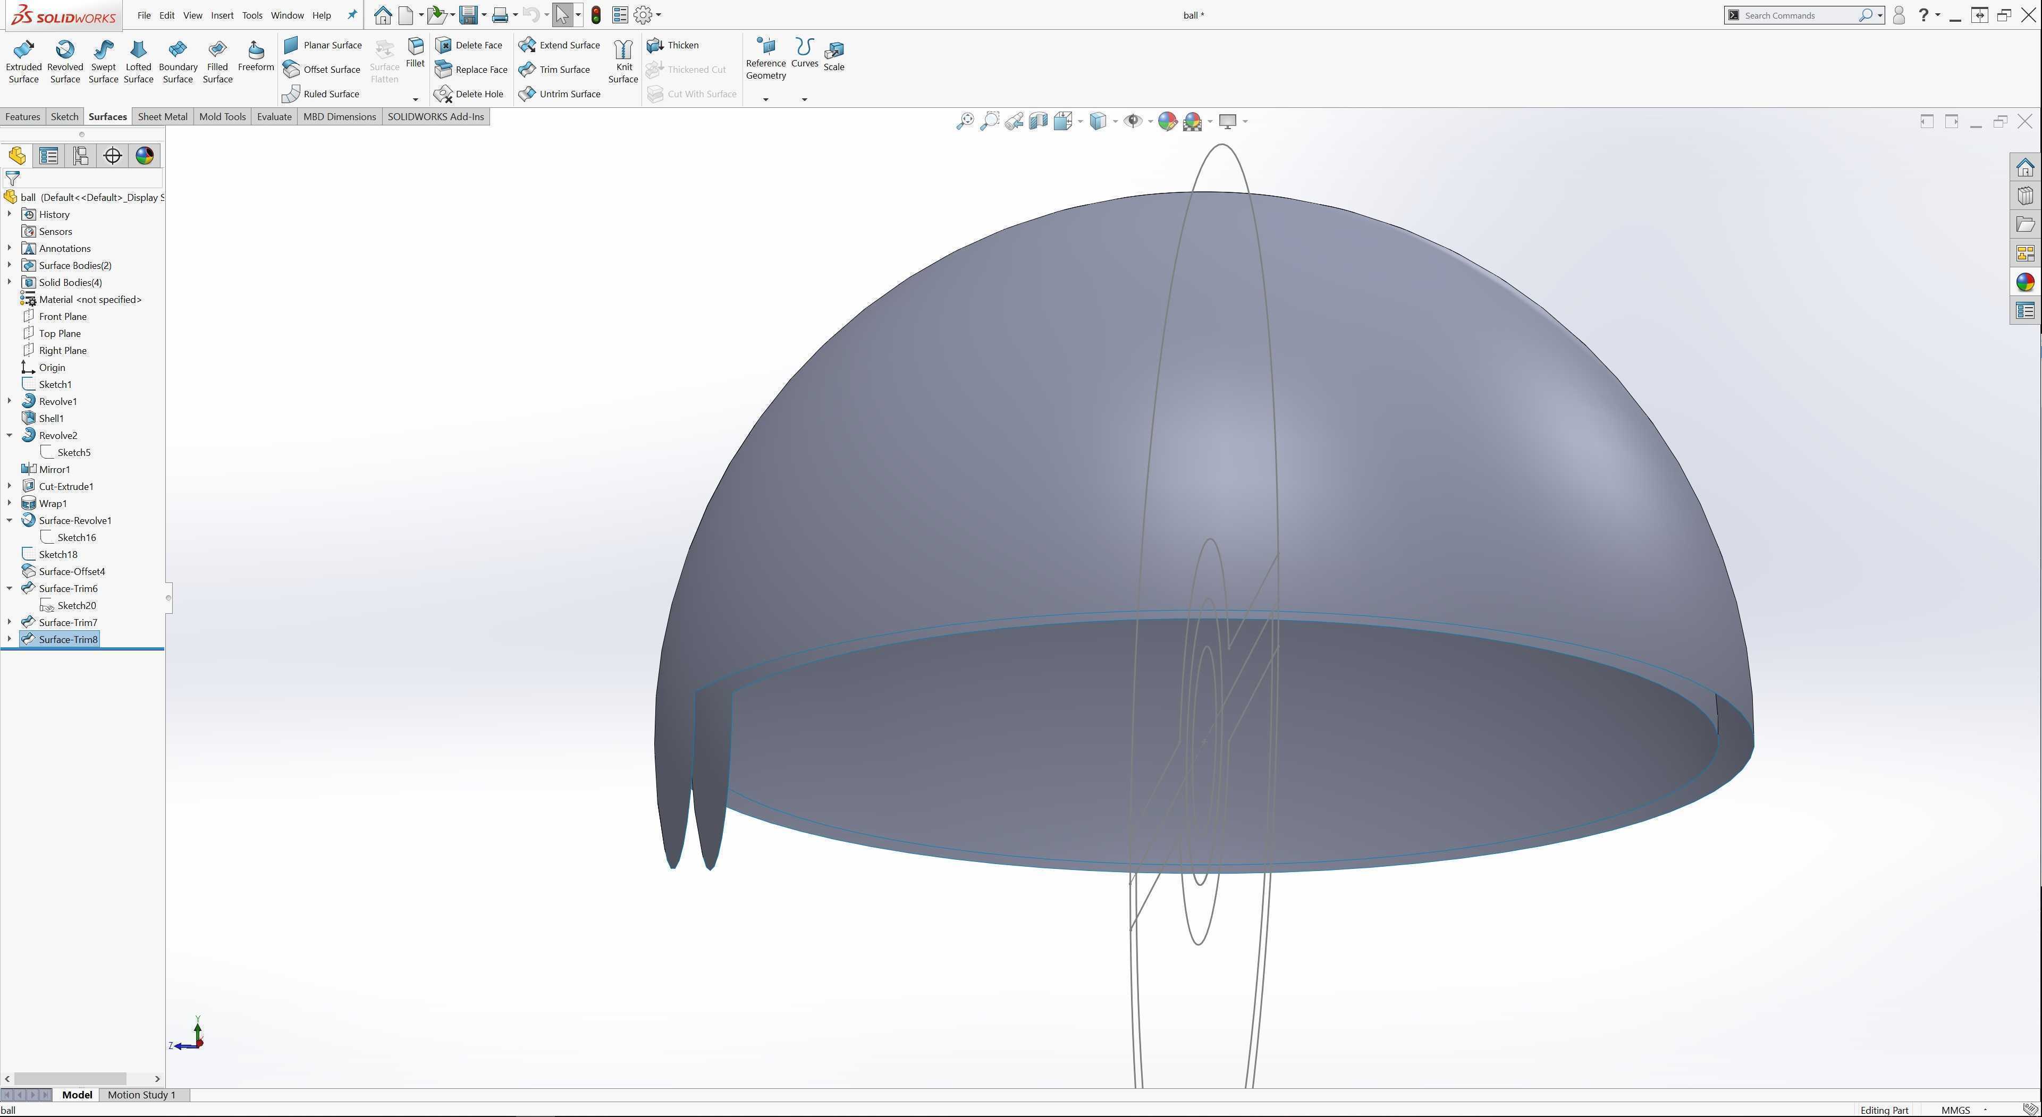Expand the History tree item
The height and width of the screenshot is (1117, 2042).
point(10,215)
